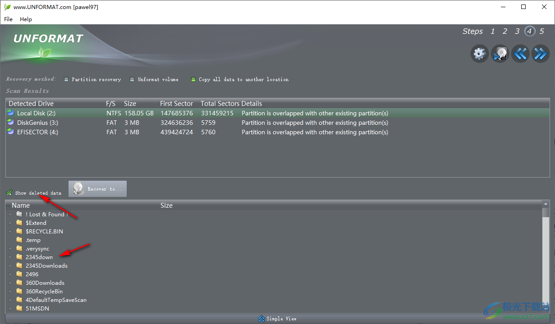This screenshot has width=555, height=324.
Task: Click the Local Disk (2:) drive icon
Action: [11, 113]
